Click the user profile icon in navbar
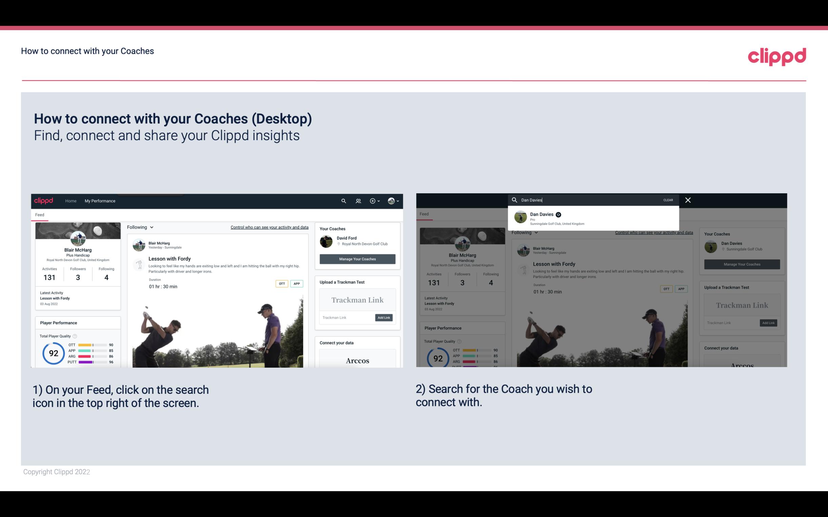The width and height of the screenshot is (828, 517). [x=391, y=201]
